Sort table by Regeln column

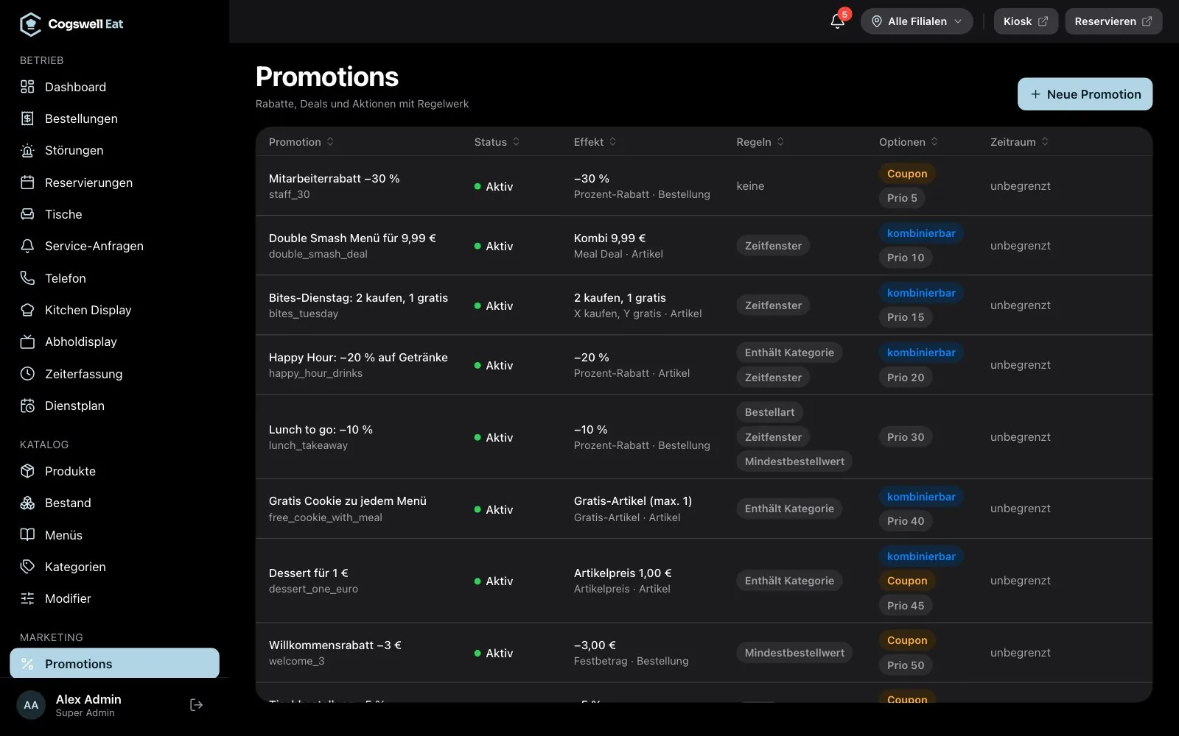tap(760, 142)
